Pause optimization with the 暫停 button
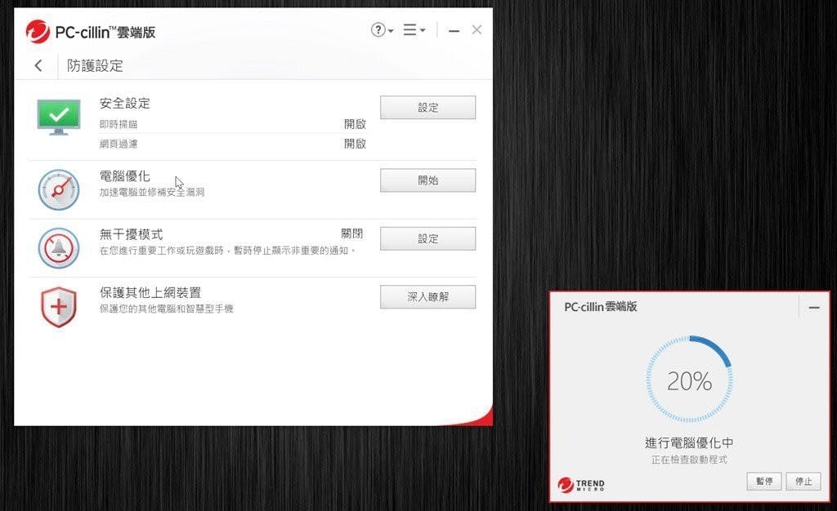 (x=764, y=481)
